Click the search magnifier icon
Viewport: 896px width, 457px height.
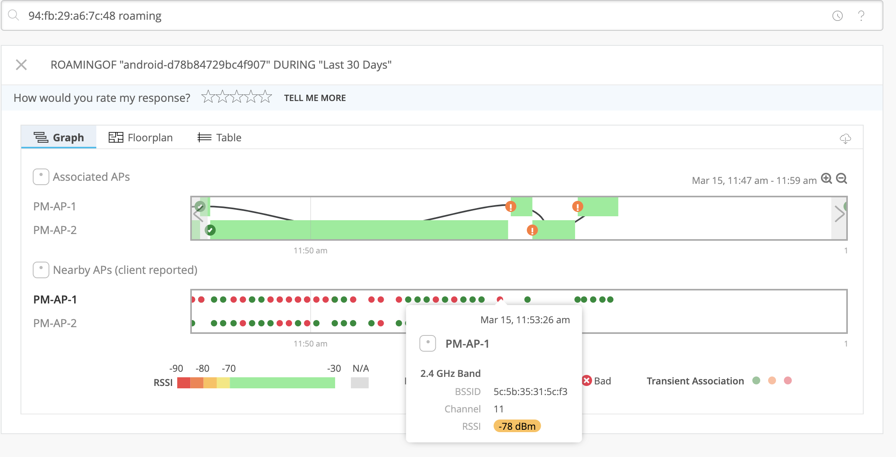14,15
